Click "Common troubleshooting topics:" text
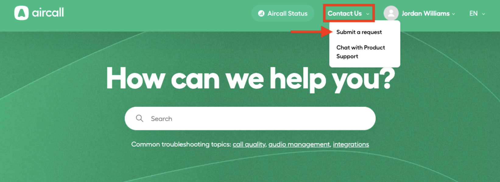 [181, 144]
